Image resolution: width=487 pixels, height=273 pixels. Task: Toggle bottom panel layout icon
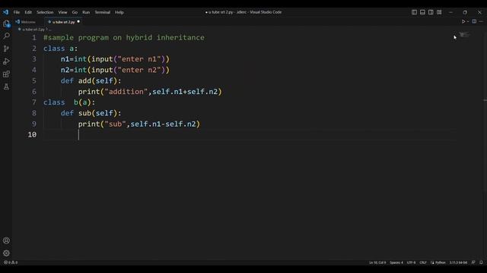click(422, 12)
